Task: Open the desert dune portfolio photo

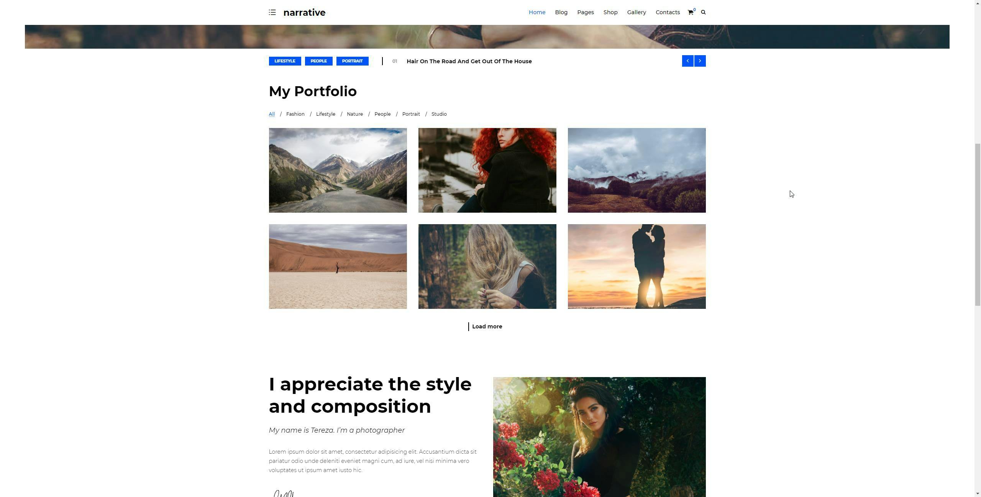Action: [x=338, y=266]
